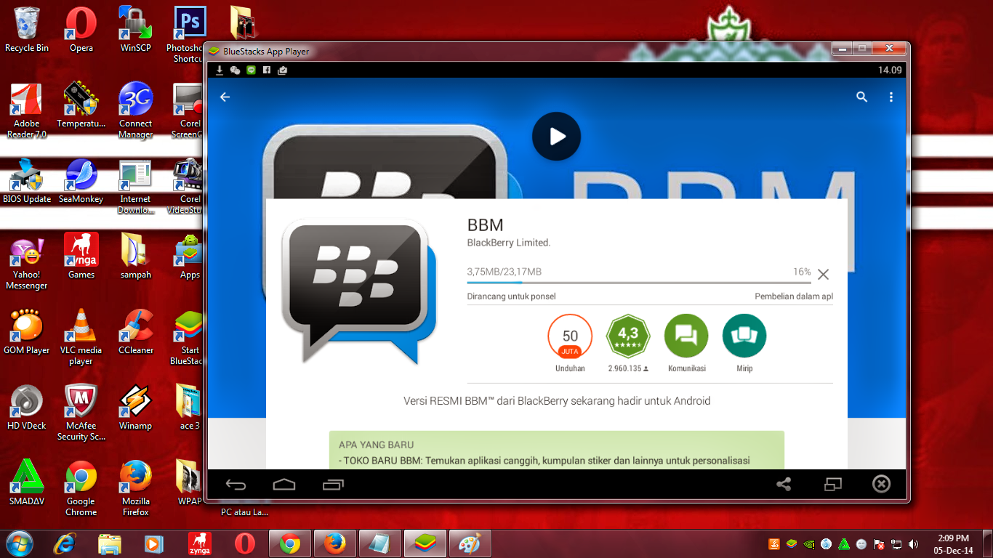Tap the BlueStacks back navigation button

236,485
